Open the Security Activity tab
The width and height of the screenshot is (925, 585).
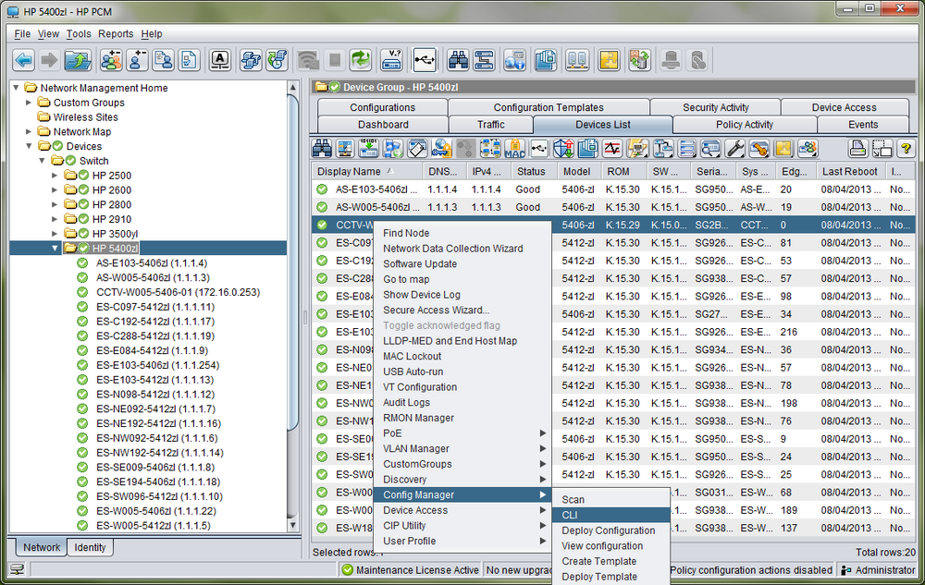[x=716, y=107]
